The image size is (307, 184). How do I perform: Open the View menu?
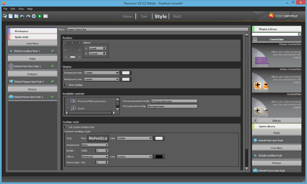pyautogui.click(x=21, y=9)
